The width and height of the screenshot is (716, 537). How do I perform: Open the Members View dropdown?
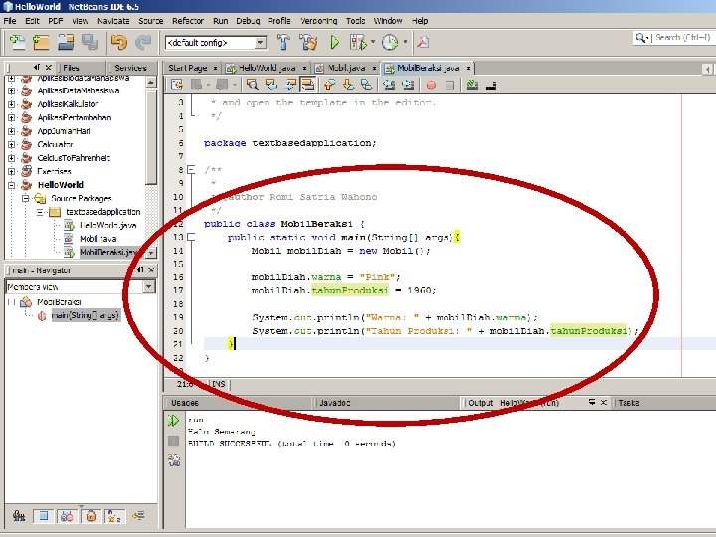pos(149,286)
